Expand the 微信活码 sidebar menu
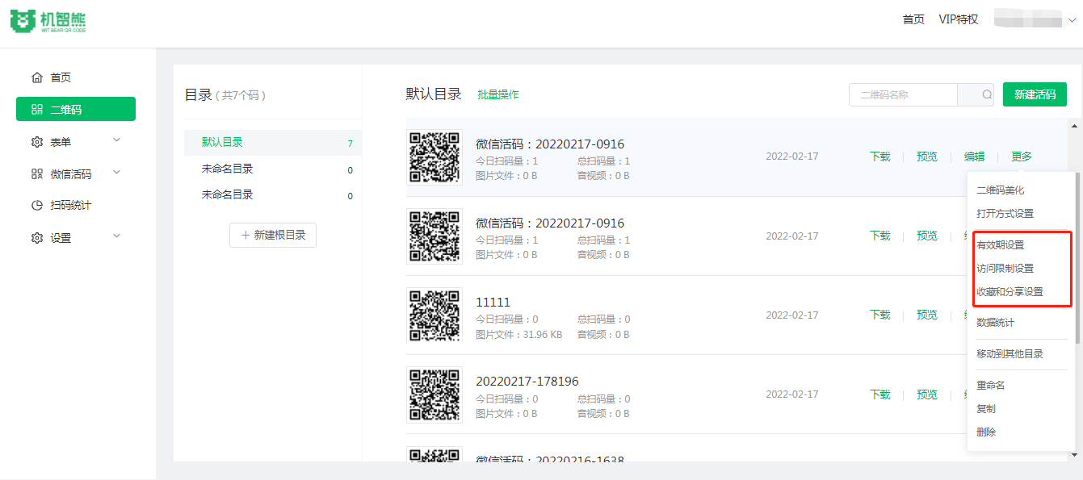This screenshot has height=480, width=1083. pos(75,173)
